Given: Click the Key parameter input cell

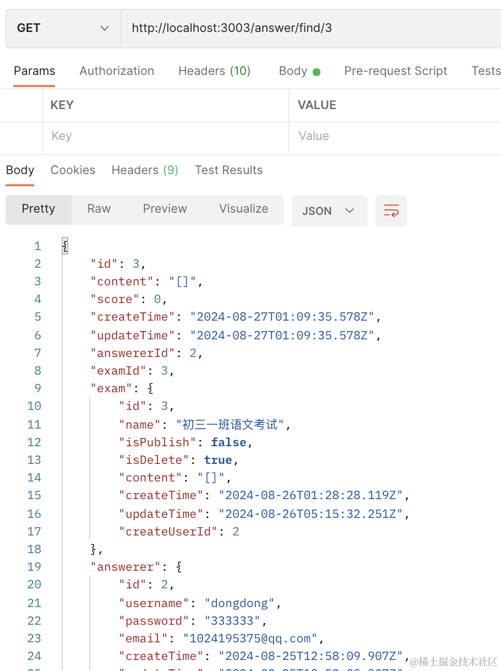Looking at the screenshot, I should click(165, 136).
